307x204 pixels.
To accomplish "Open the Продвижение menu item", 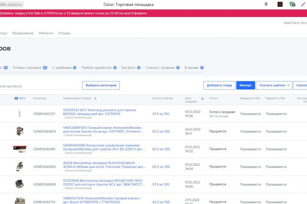I will tap(23, 33).
